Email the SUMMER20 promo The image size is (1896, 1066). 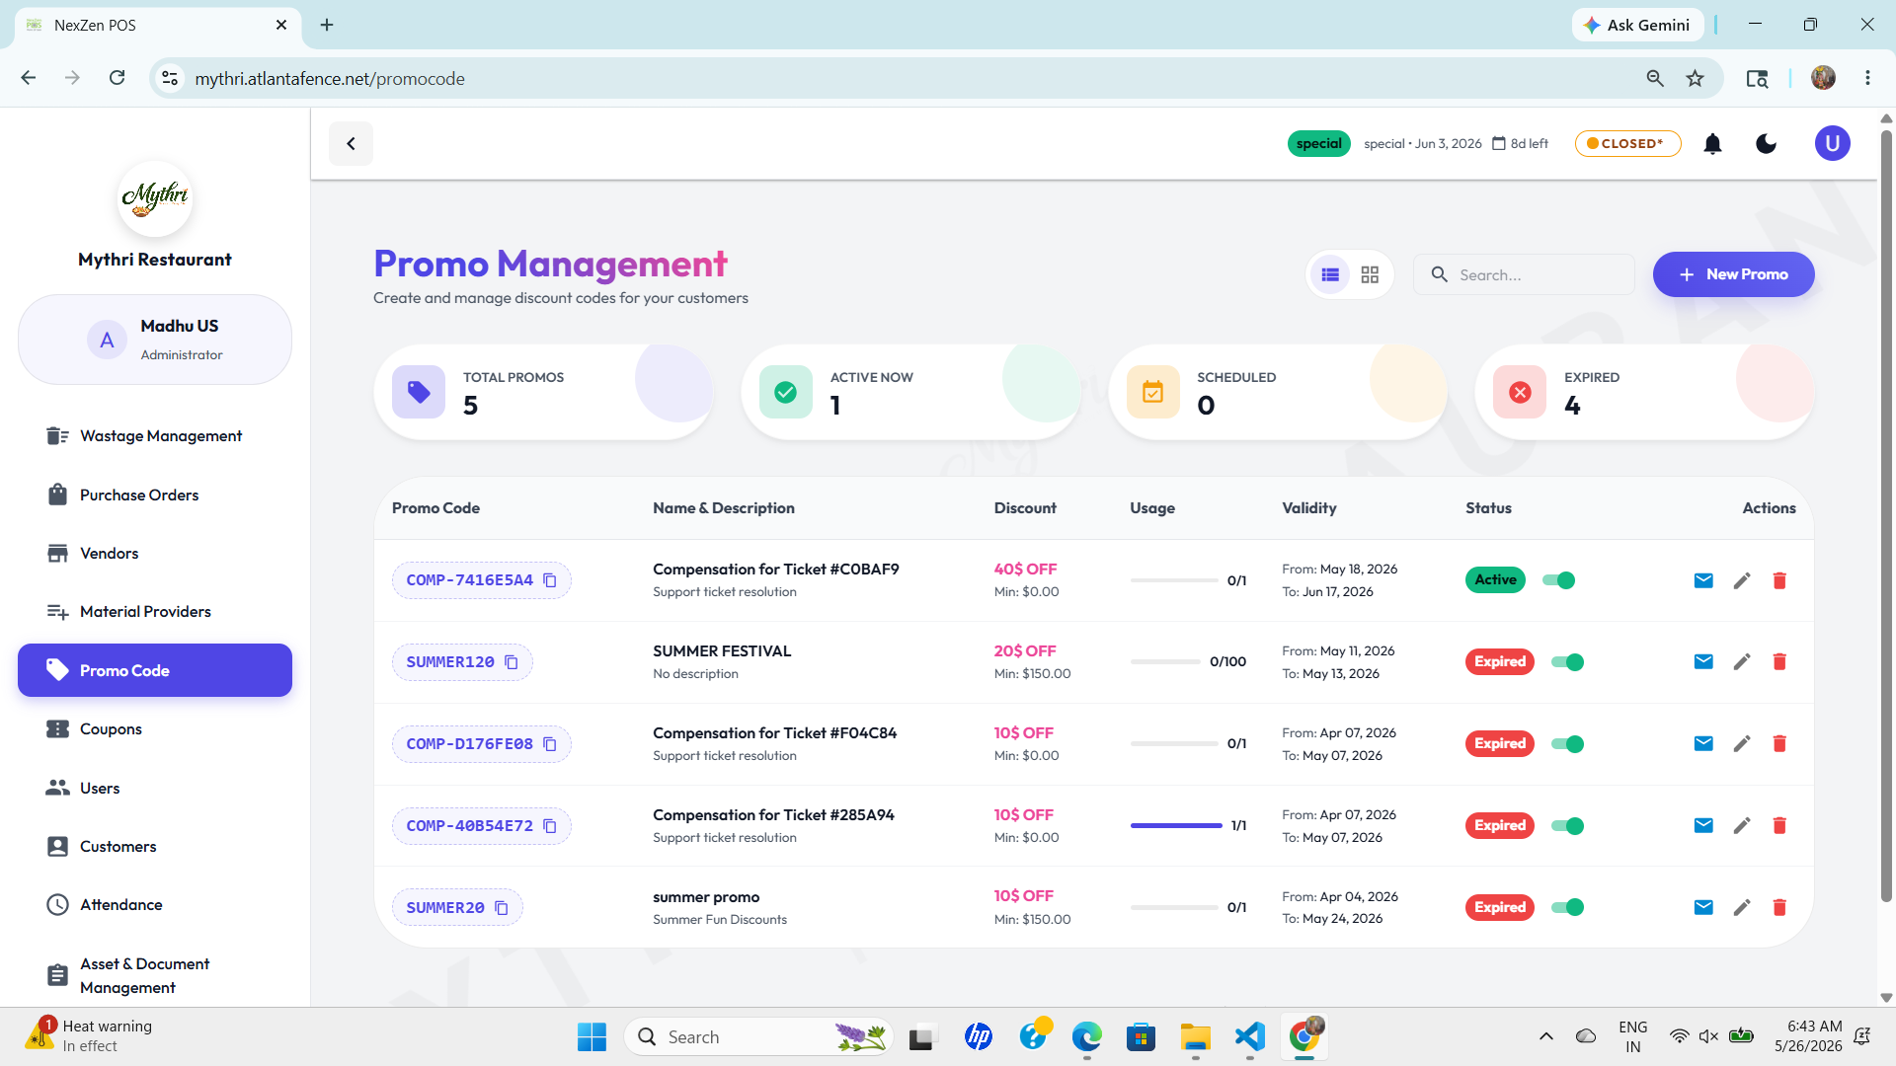tap(1703, 907)
